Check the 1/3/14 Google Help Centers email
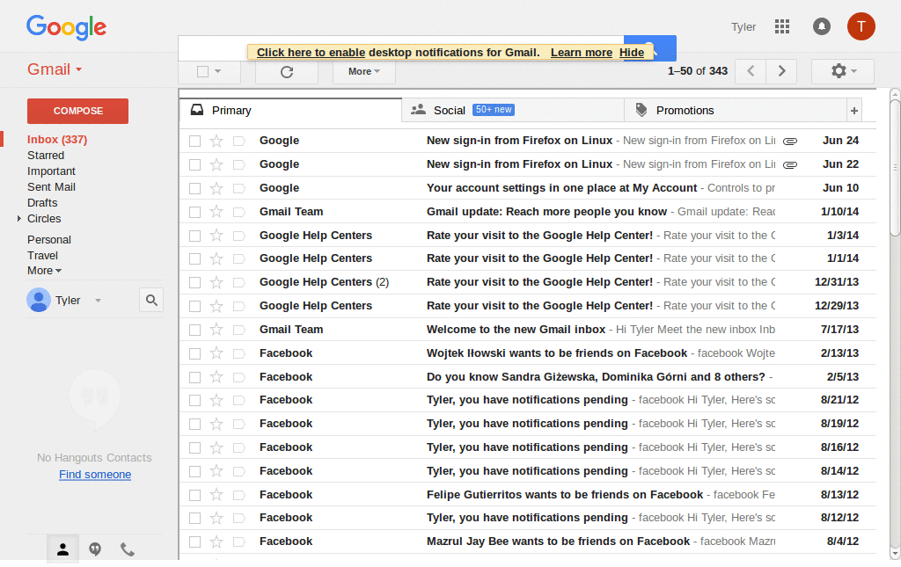This screenshot has height=567, width=901. pyautogui.click(x=194, y=236)
